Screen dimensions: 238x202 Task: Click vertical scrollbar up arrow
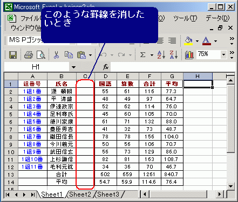point(230,80)
